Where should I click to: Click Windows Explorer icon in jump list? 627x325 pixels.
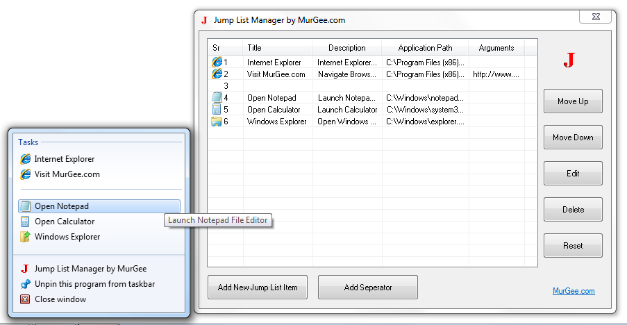pos(25,237)
